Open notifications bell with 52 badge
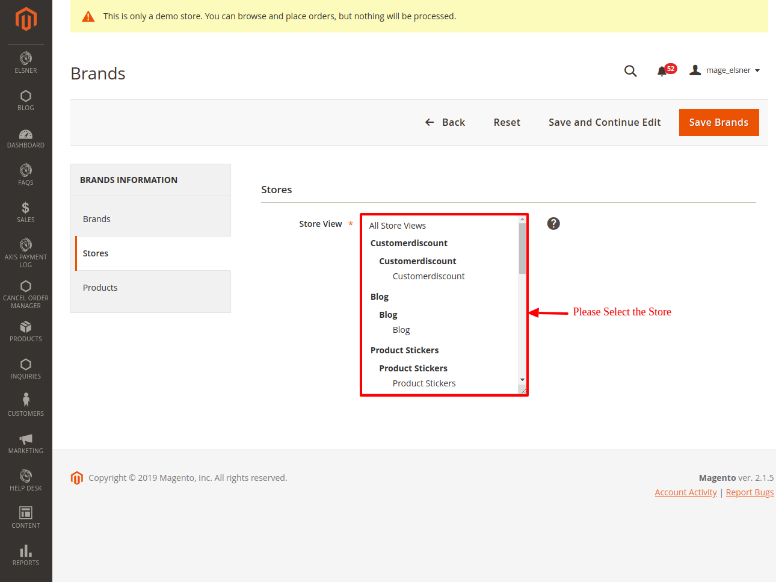776x582 pixels. click(663, 71)
